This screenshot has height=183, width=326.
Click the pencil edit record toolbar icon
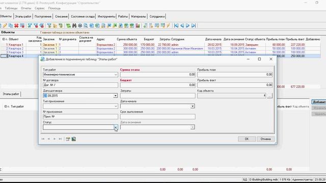tap(5, 25)
